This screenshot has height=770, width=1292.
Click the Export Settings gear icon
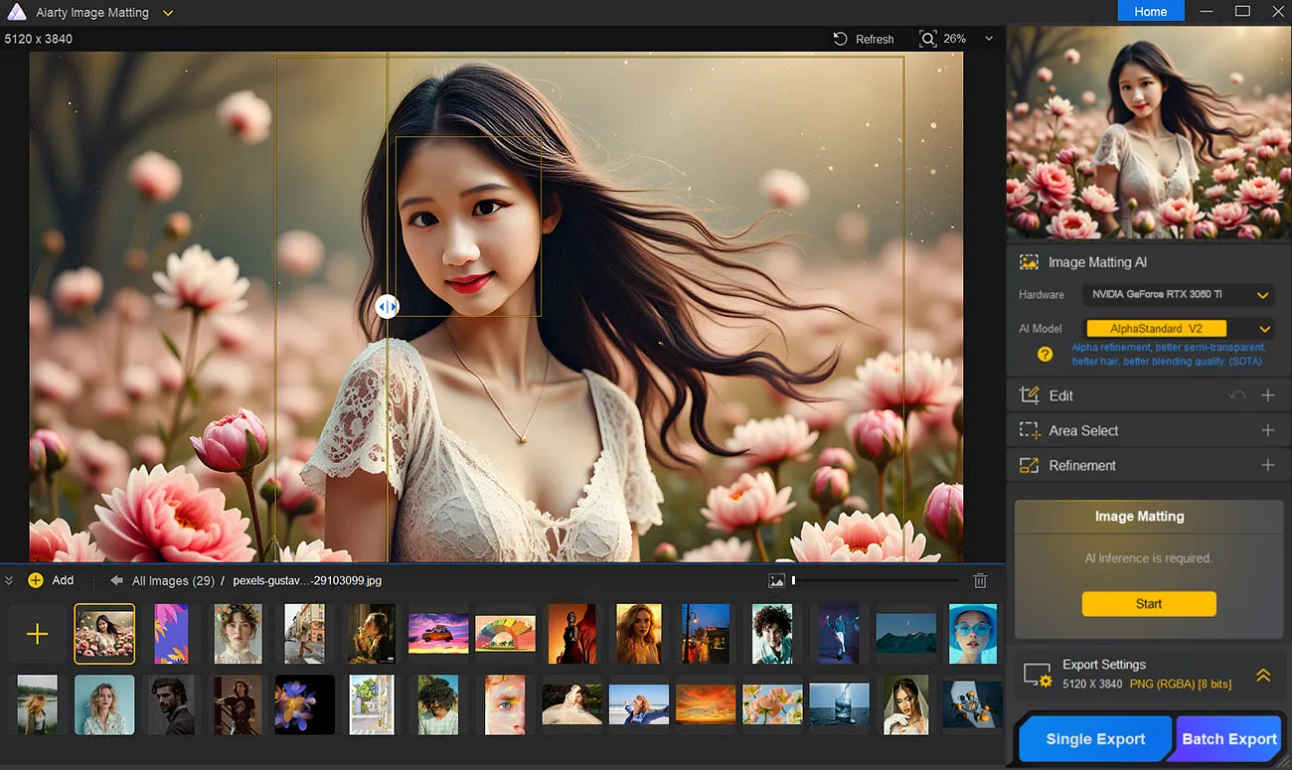pyautogui.click(x=1037, y=674)
